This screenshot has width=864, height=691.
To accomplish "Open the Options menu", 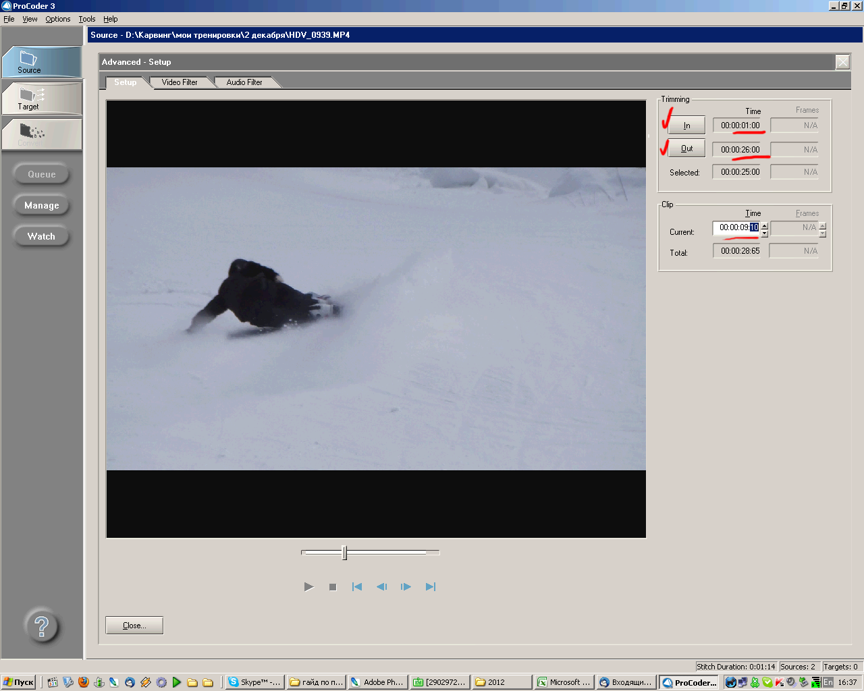I will click(58, 19).
